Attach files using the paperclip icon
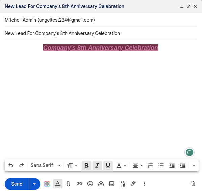The height and width of the screenshot is (194, 202). (69, 184)
